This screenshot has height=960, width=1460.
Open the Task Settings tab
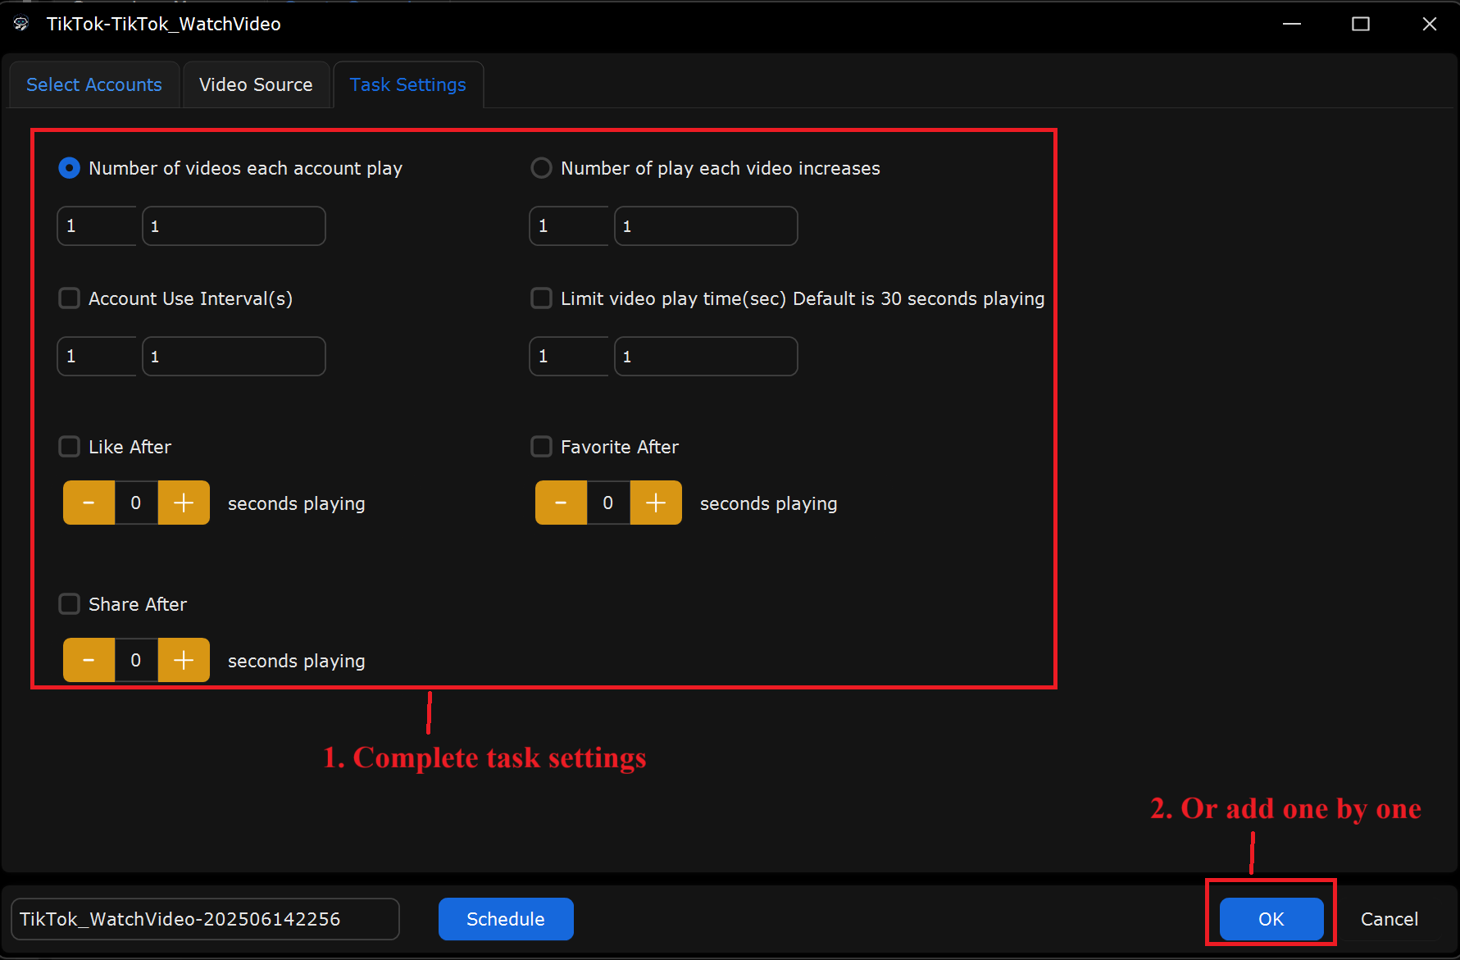point(407,84)
